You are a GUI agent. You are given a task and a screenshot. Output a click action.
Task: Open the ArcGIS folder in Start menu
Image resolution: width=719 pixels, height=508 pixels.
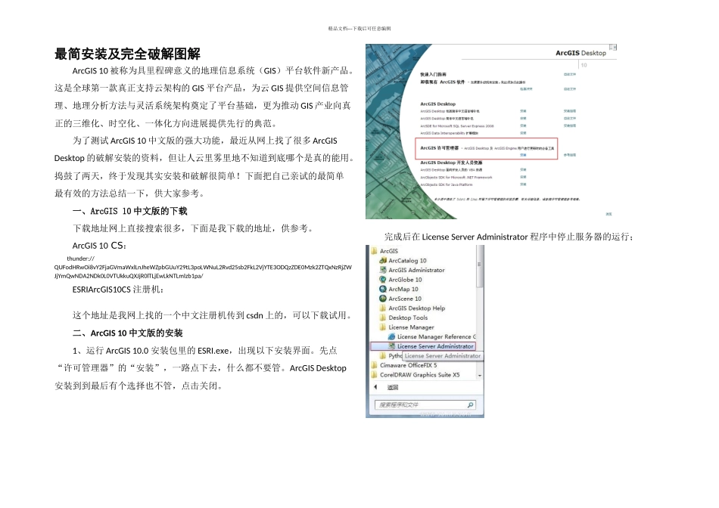click(384, 251)
